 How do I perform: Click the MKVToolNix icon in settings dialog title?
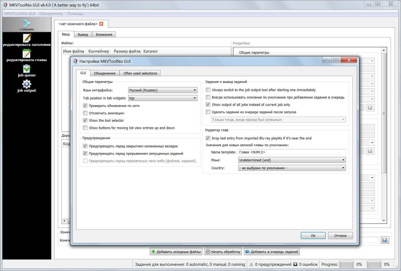tap(75, 61)
